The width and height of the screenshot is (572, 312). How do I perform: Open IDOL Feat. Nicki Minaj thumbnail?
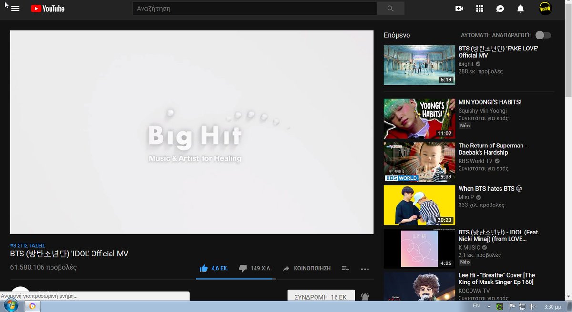[x=419, y=249]
